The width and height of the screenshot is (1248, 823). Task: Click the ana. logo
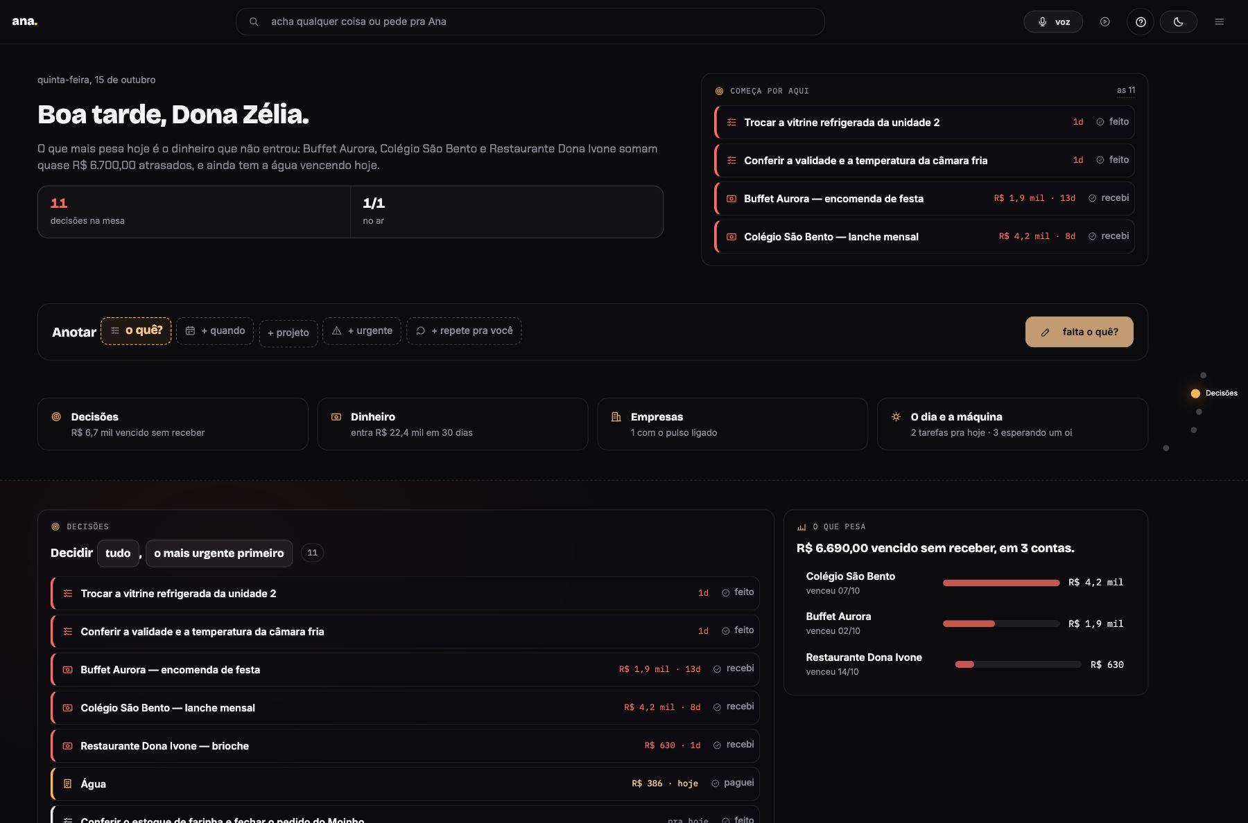25,21
